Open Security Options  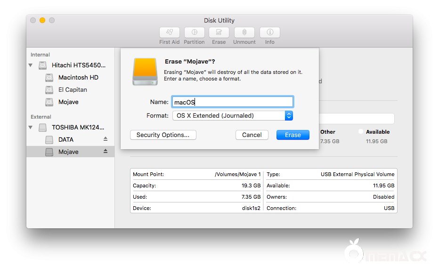163,135
